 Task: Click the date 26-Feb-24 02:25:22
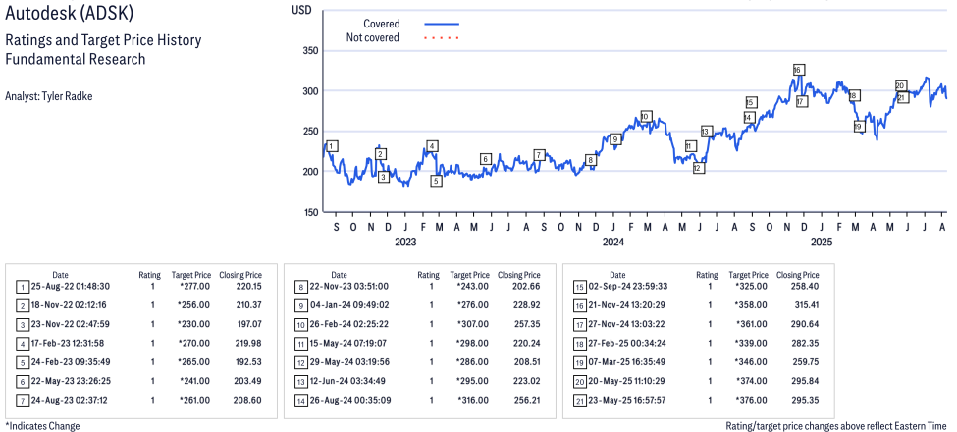tap(349, 324)
